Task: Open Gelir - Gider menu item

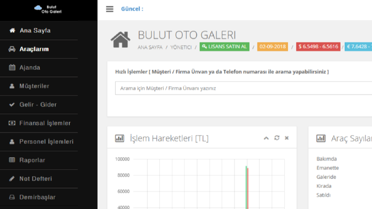Action: tap(39, 104)
